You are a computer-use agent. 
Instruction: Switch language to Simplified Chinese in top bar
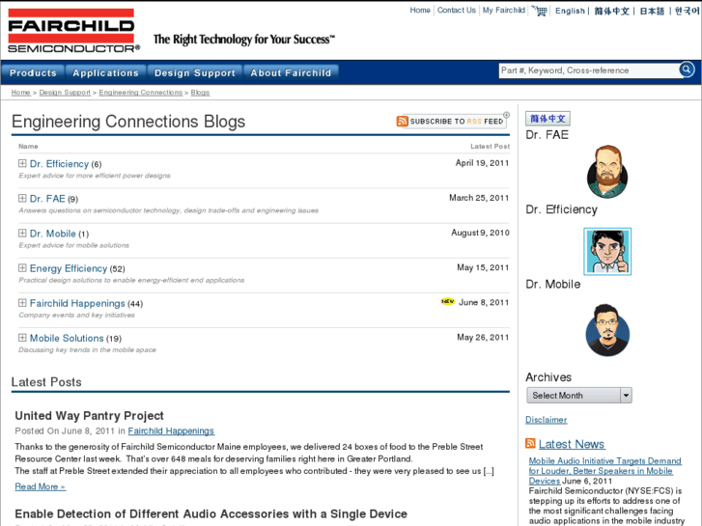pos(611,12)
